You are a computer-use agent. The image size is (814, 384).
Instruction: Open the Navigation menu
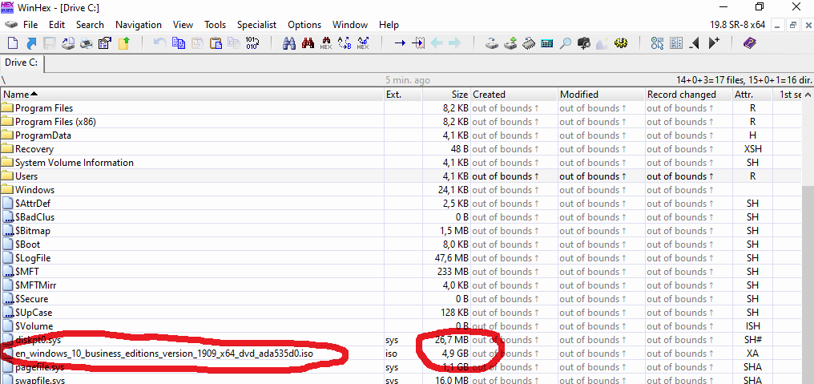point(139,24)
